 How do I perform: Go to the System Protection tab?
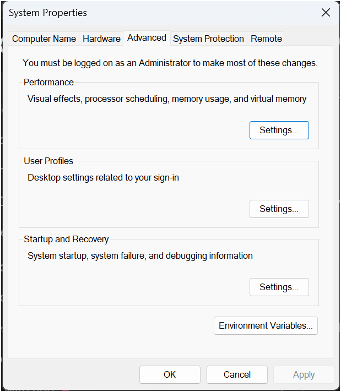(x=208, y=39)
